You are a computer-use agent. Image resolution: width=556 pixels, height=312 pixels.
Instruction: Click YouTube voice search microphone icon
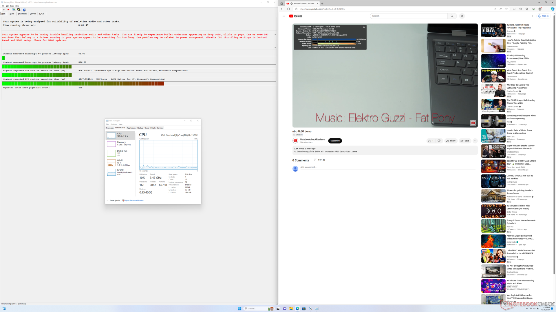click(x=462, y=16)
